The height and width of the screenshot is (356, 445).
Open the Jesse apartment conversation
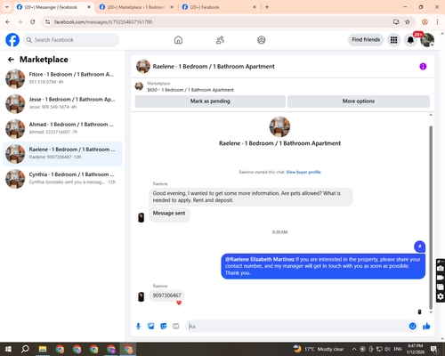pyautogui.click(x=62, y=104)
